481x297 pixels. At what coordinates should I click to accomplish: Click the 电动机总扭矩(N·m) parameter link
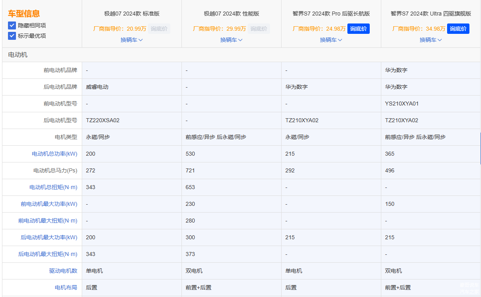click(53, 187)
